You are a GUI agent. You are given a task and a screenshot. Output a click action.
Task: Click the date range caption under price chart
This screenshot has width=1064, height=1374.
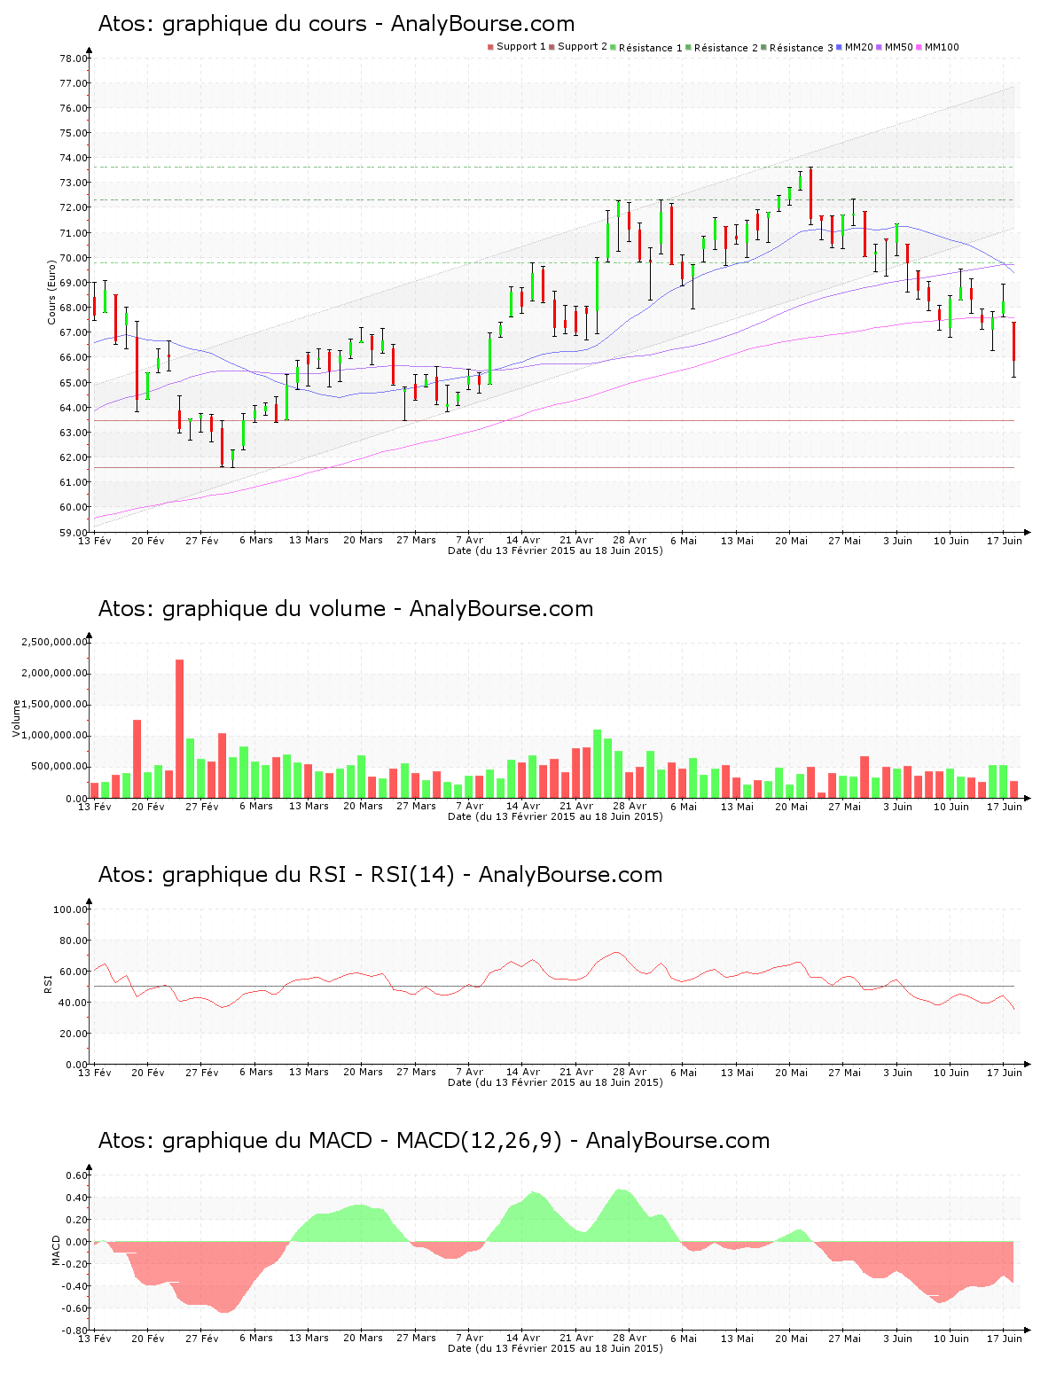pos(555,550)
